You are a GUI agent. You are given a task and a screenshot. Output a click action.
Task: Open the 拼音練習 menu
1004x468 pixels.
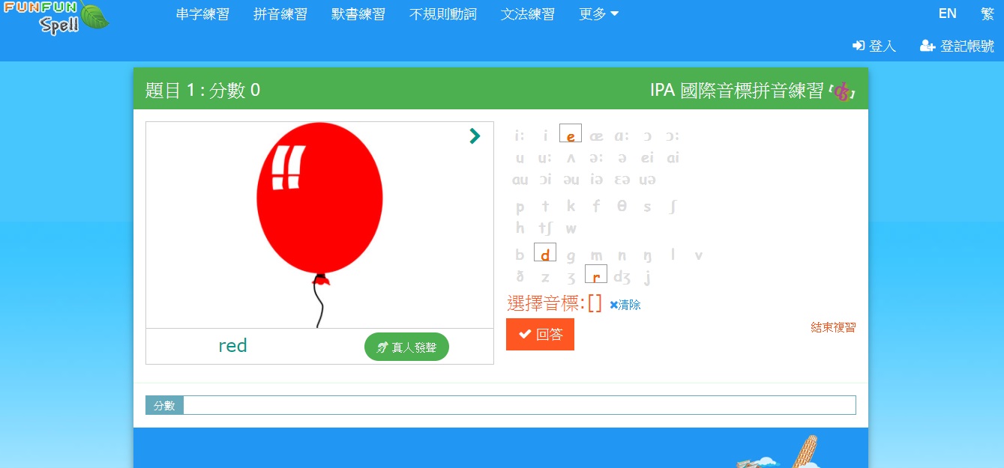tap(280, 14)
